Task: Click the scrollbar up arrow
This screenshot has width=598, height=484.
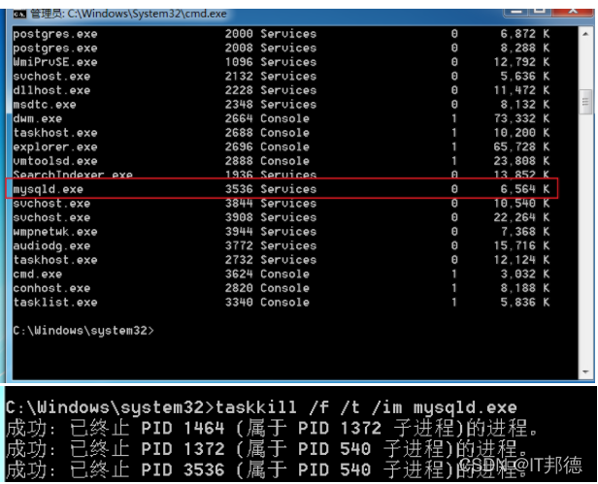Action: [x=585, y=34]
